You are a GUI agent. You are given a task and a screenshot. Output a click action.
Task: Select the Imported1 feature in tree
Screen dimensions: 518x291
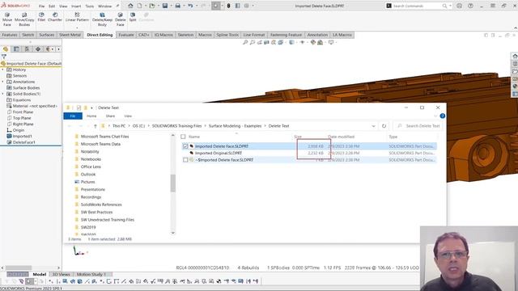coord(22,136)
